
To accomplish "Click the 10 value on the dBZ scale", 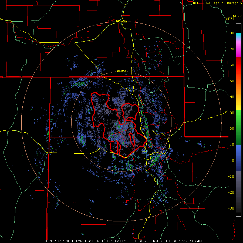I will point(232,145).
